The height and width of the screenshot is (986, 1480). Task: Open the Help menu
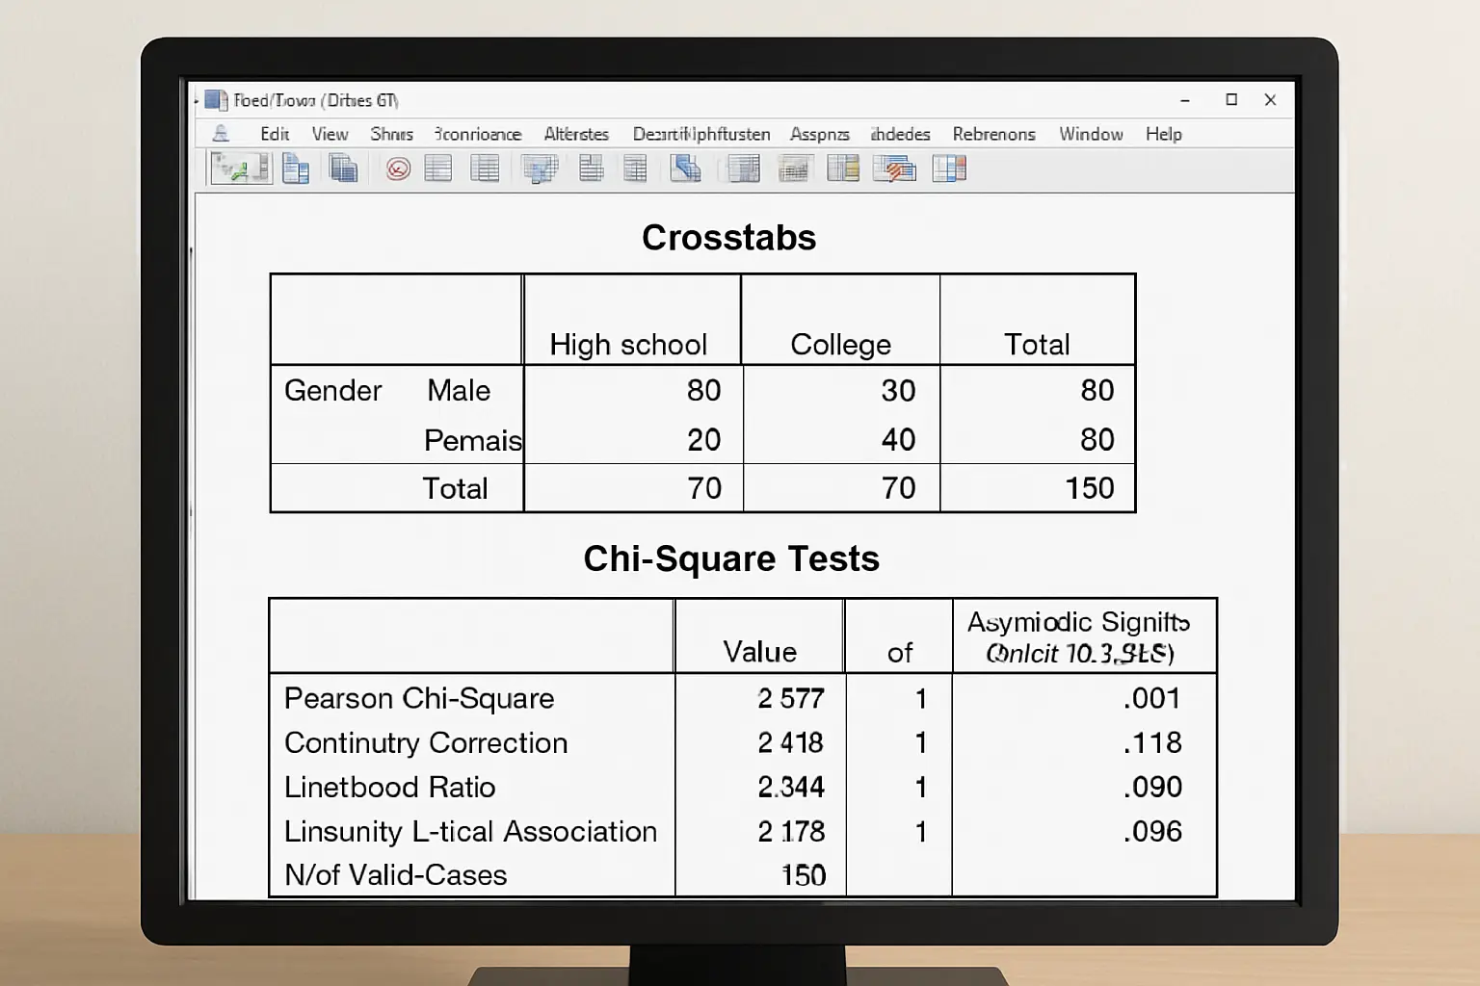(x=1163, y=134)
